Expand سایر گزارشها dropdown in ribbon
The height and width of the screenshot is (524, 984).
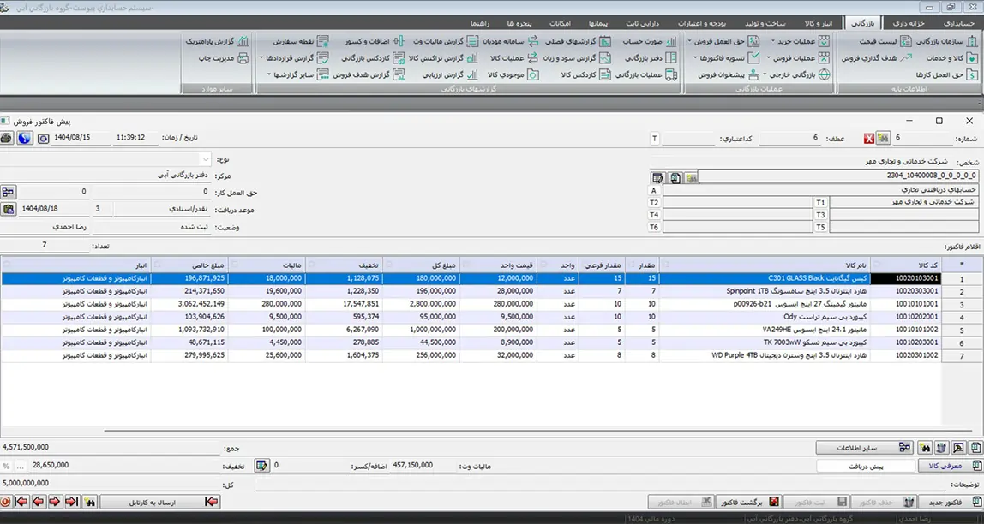269,74
